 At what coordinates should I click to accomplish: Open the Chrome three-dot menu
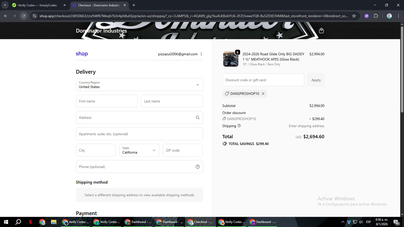398,16
